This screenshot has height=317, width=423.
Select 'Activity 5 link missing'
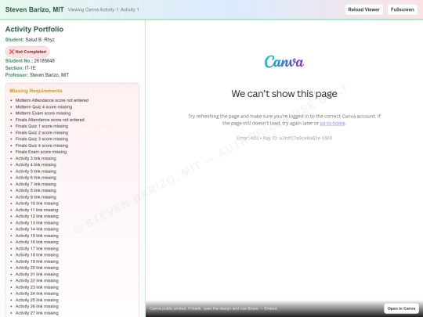pyautogui.click(x=36, y=171)
